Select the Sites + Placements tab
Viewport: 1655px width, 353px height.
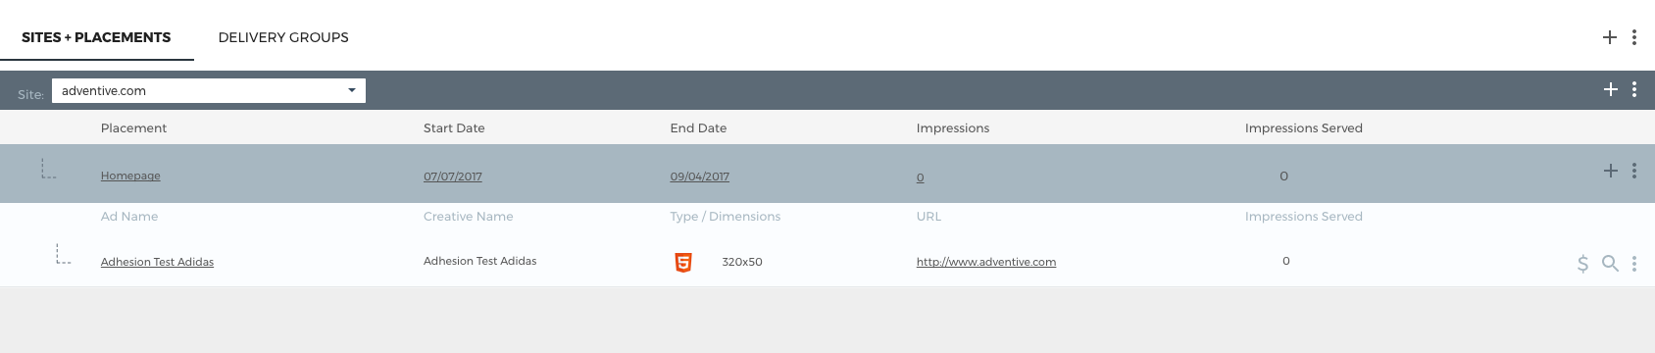96,37
